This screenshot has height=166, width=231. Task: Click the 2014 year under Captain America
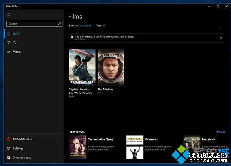pos(71,97)
